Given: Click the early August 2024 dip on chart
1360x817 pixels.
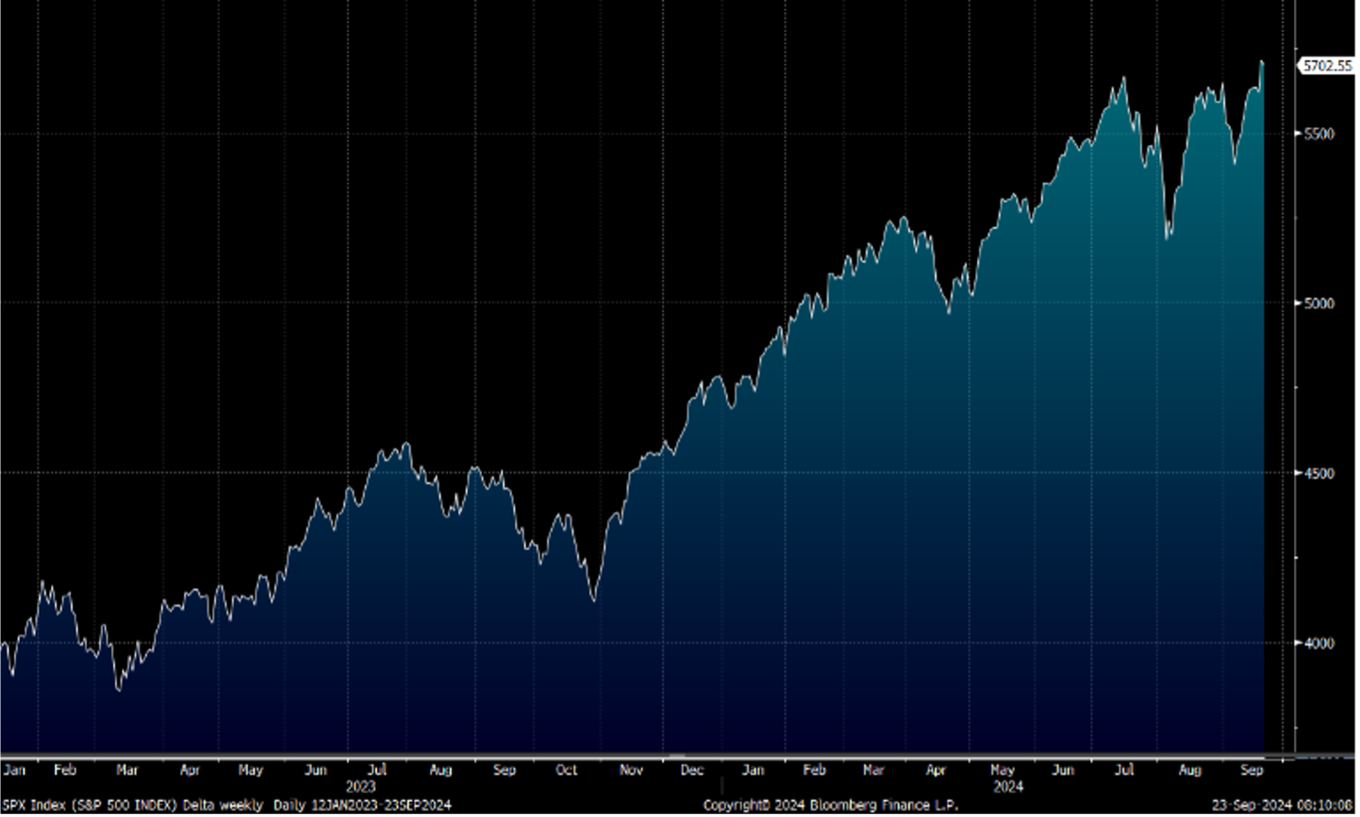Looking at the screenshot, I should coord(1169,236).
